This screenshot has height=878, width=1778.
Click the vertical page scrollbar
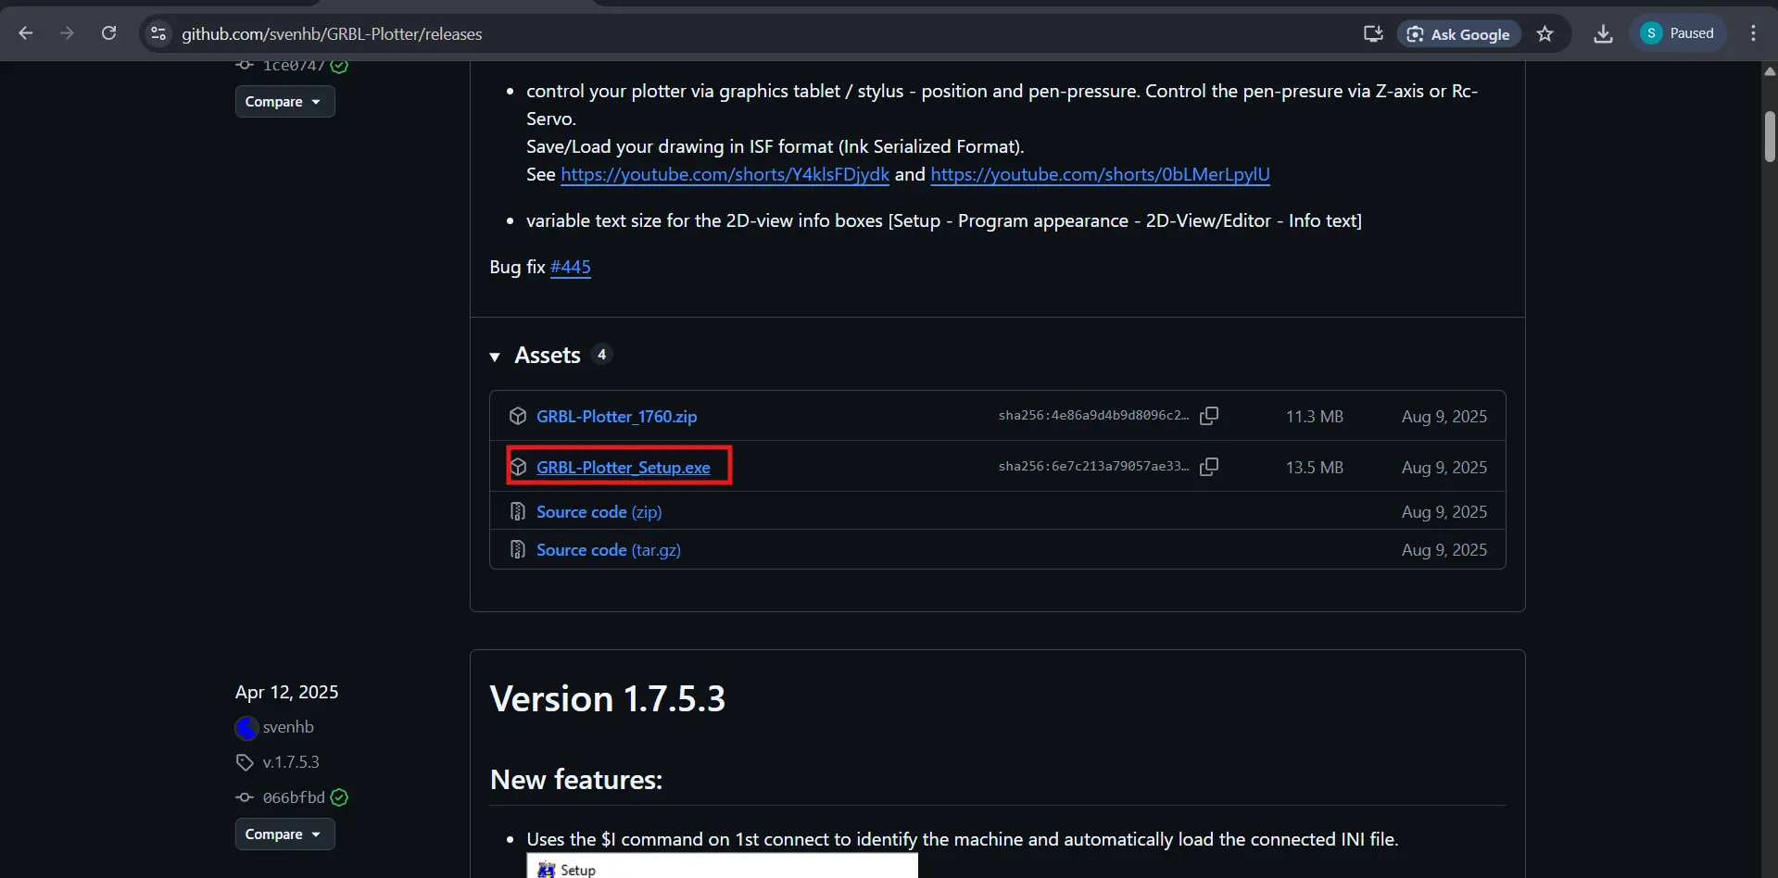(1769, 136)
